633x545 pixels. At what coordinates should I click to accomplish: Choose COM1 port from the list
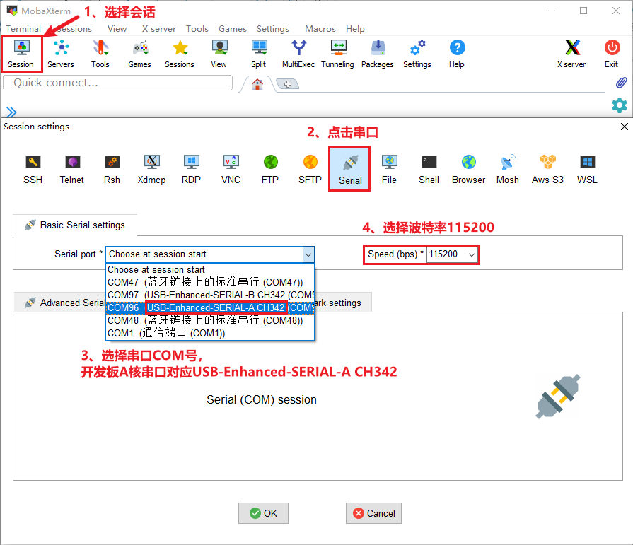tap(166, 333)
